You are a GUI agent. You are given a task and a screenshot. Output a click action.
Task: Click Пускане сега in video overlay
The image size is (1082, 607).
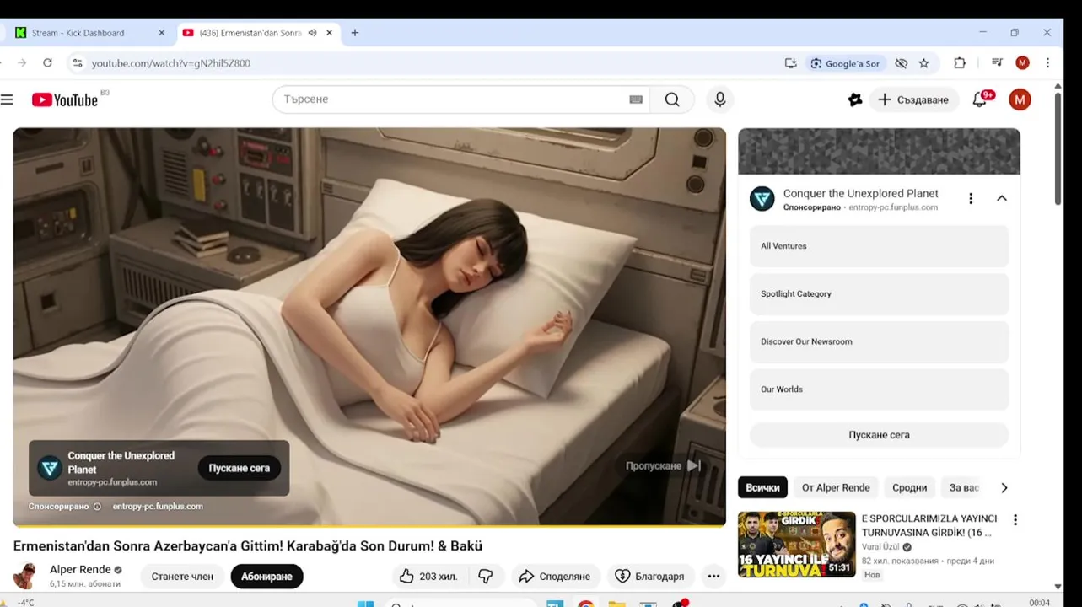240,468
